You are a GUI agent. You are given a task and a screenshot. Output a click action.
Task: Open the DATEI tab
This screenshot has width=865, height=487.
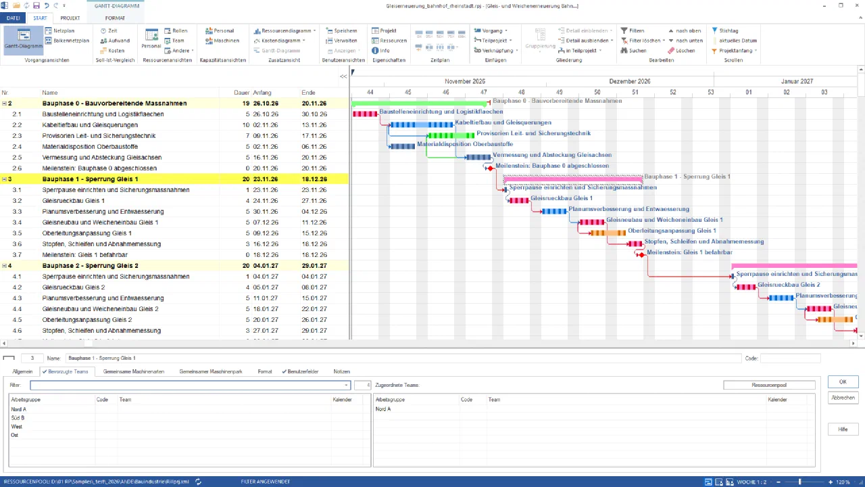(x=13, y=18)
